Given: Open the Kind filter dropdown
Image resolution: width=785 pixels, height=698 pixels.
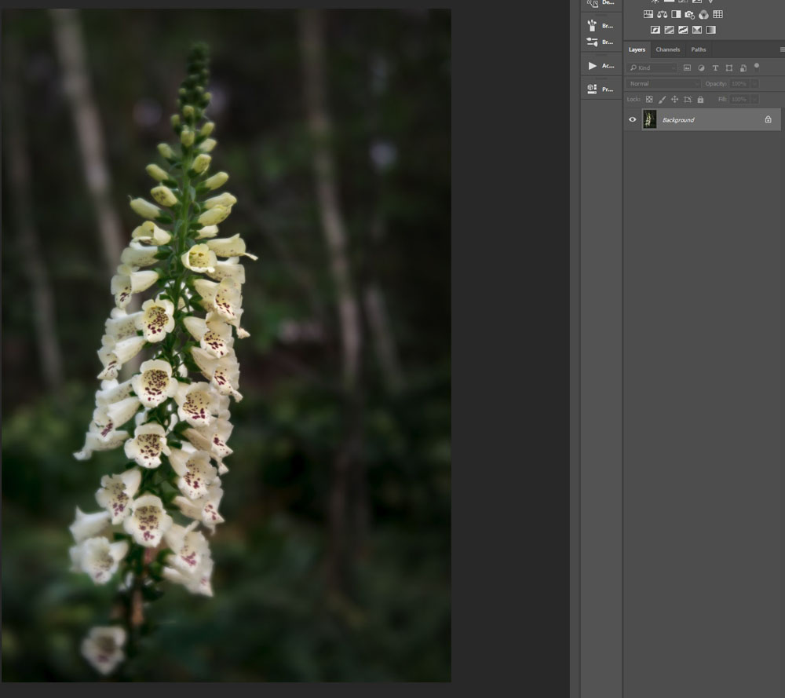Looking at the screenshot, I should click(x=652, y=68).
